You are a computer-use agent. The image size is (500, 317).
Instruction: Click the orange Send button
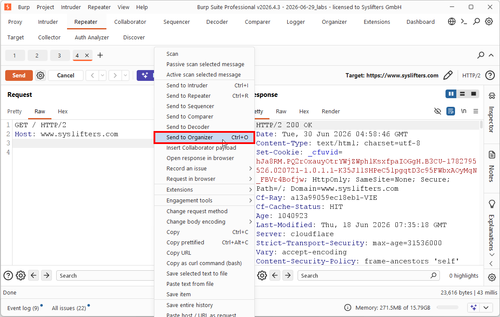(19, 75)
